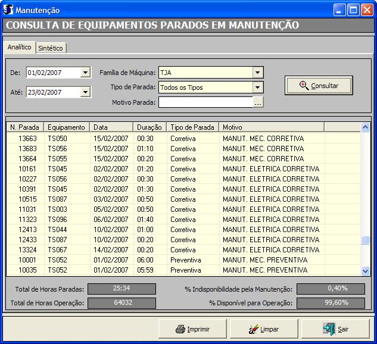Screen dimensions: 377x344
Task: Expand the Família de Máquina dropdown
Action: tap(257, 73)
